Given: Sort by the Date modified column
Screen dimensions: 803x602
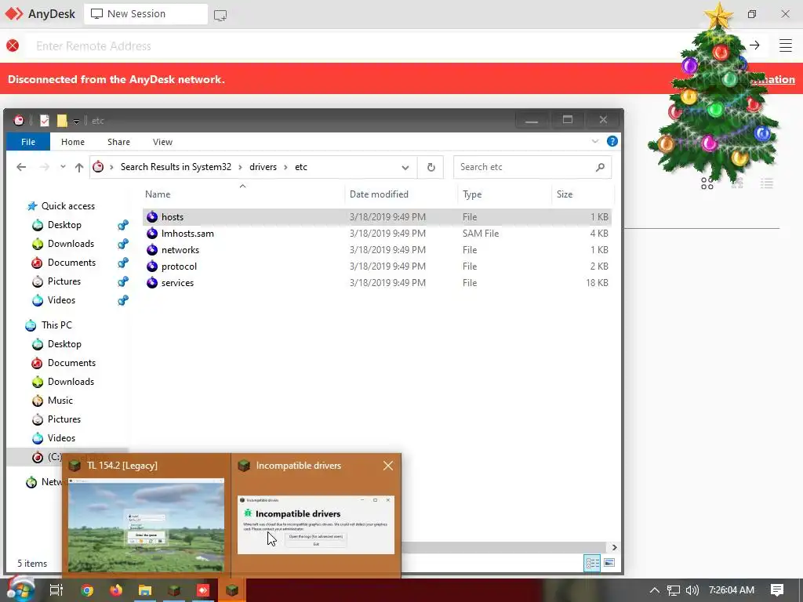Looking at the screenshot, I should [379, 194].
